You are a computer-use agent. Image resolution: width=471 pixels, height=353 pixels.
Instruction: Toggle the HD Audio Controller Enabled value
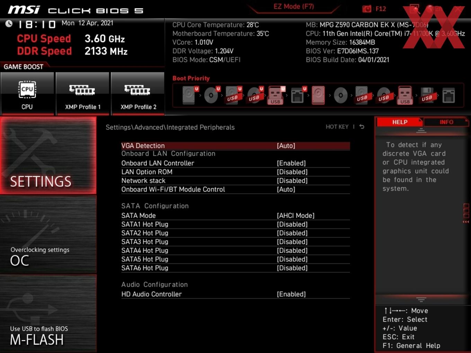pos(291,294)
